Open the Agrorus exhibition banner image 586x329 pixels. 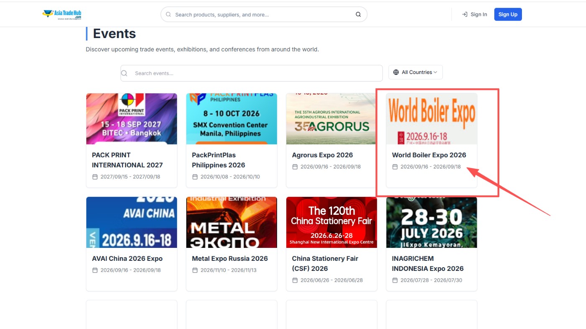(x=332, y=119)
